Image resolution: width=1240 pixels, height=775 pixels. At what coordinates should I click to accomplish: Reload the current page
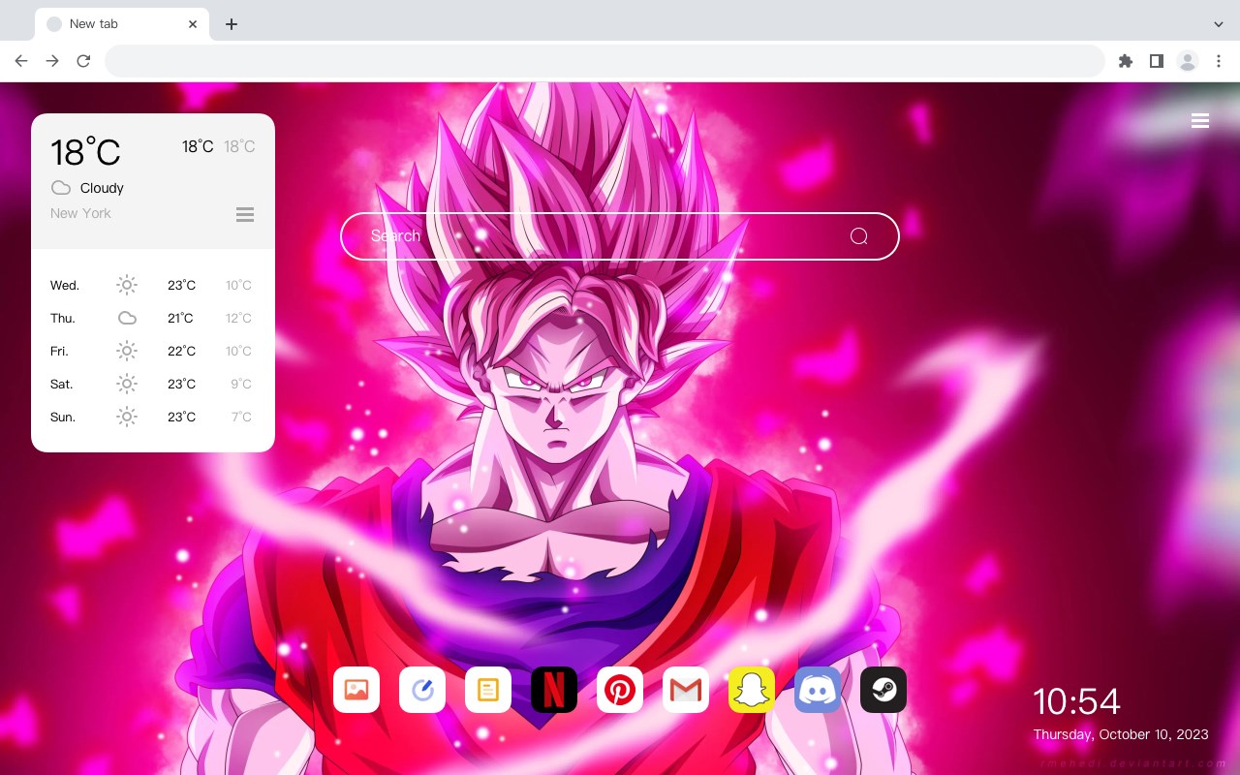coord(83,61)
